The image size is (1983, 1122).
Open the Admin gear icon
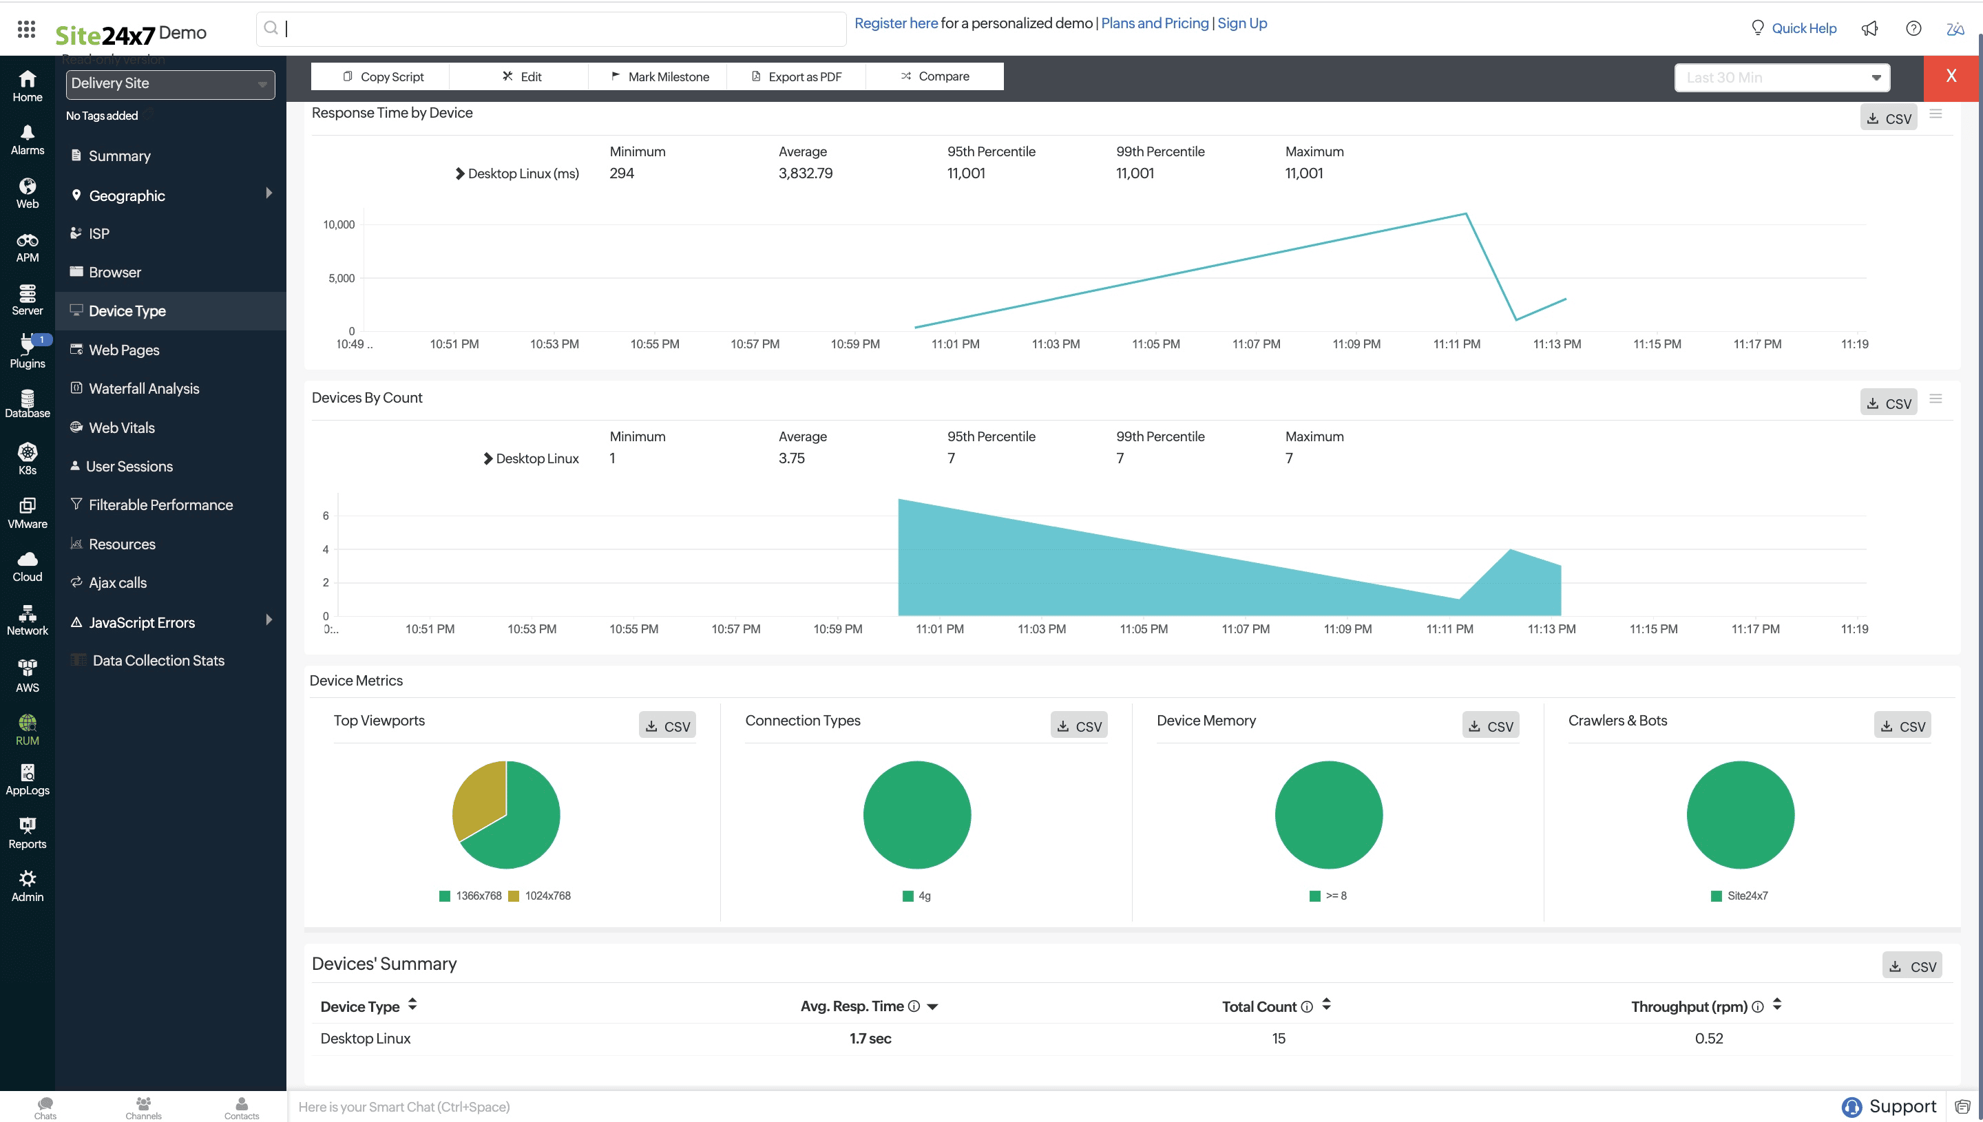[27, 879]
